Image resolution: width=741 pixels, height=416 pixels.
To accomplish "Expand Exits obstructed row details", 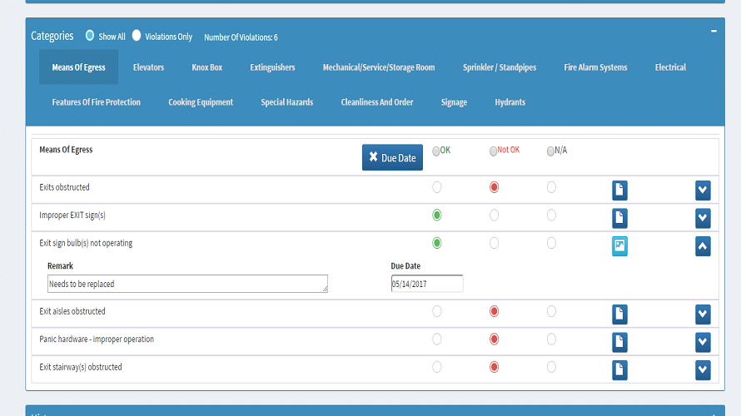I will point(703,191).
